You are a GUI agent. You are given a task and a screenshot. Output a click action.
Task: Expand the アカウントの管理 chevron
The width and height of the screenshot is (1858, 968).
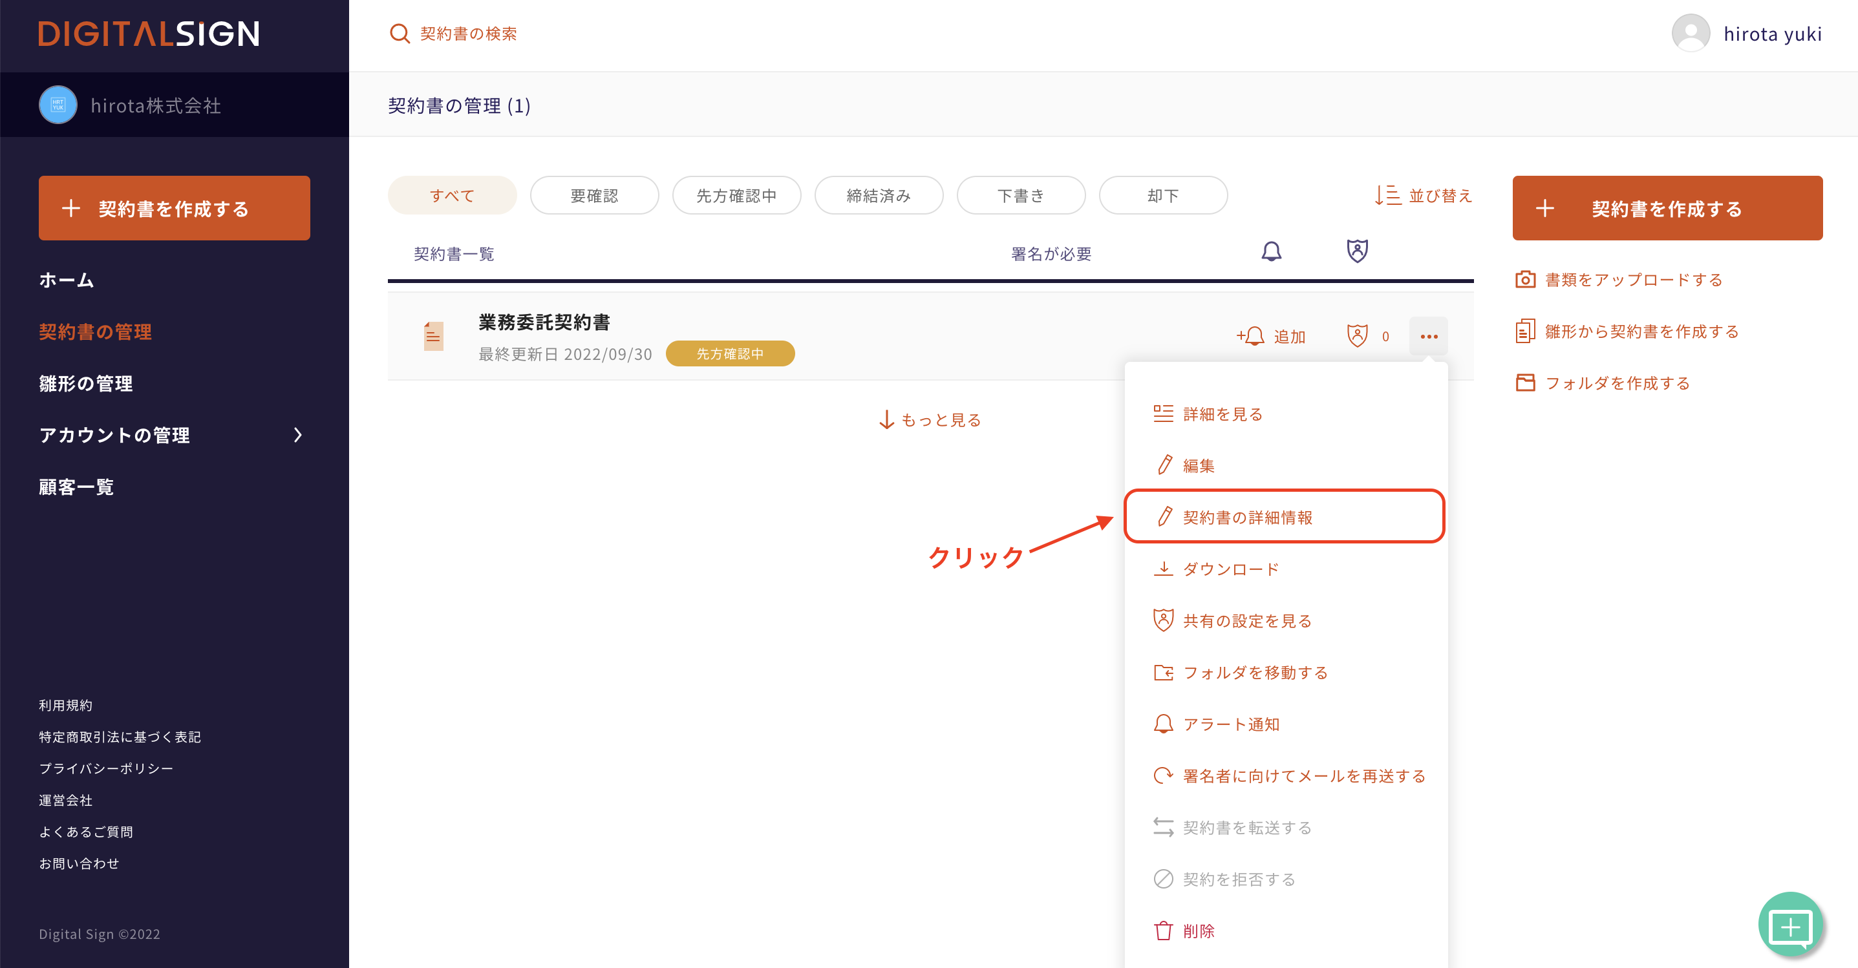pyautogui.click(x=298, y=435)
